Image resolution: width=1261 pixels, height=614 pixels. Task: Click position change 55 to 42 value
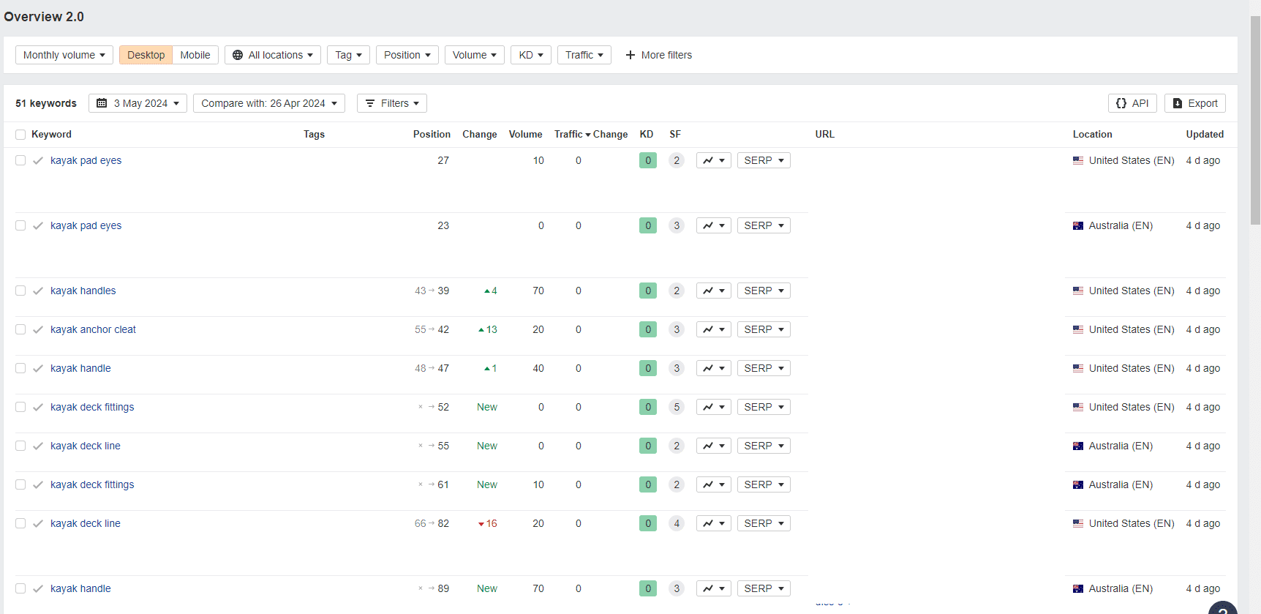432,329
